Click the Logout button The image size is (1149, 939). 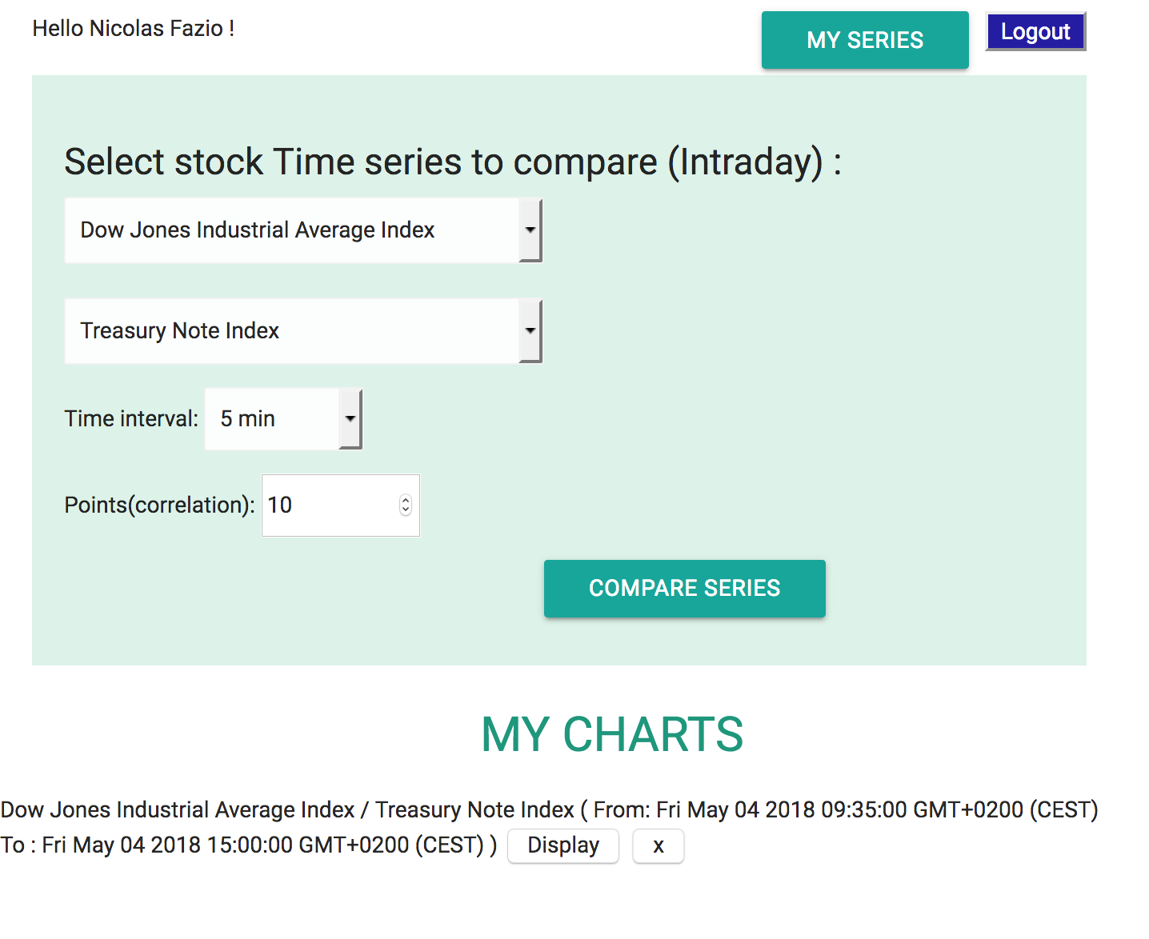coord(1035,32)
